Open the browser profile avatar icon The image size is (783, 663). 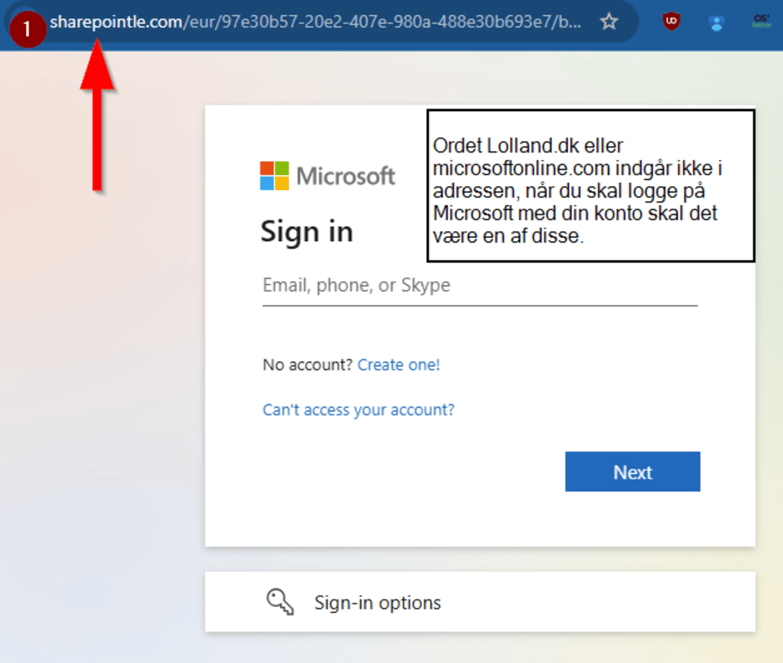tap(716, 23)
